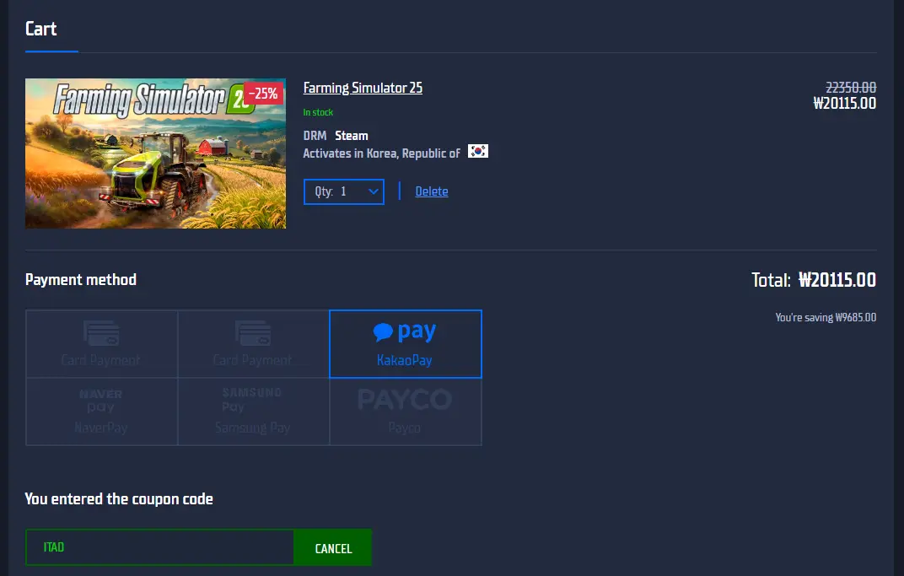Click "Activates in Korea, Republic of" text
Screen dimensions: 904x576
tap(382, 153)
